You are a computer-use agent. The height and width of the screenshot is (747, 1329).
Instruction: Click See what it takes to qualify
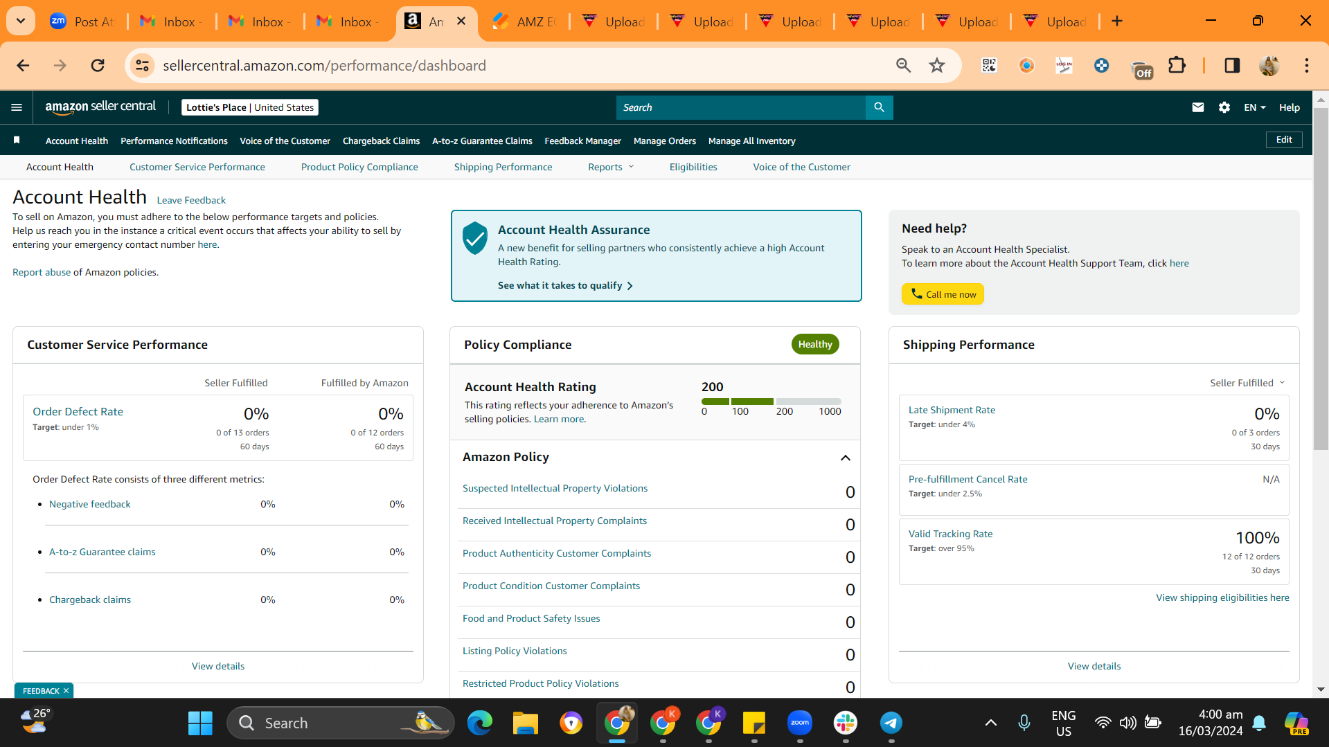click(x=565, y=285)
